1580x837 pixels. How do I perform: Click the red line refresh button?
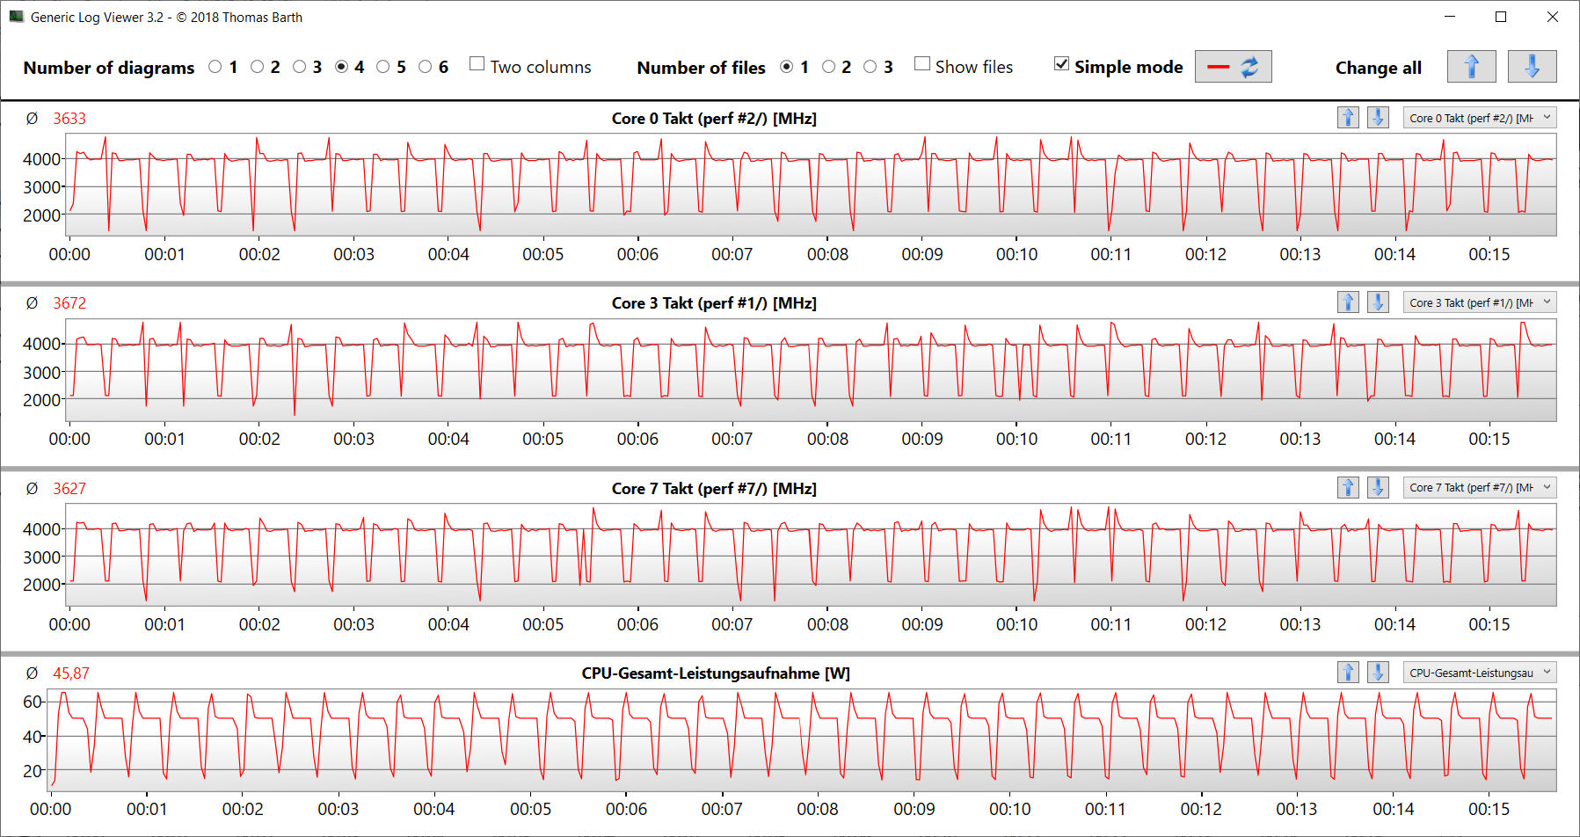(1233, 67)
